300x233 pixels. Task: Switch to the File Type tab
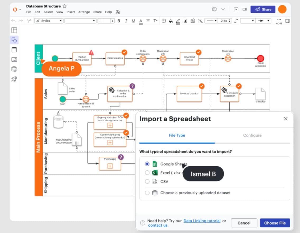pyautogui.click(x=177, y=135)
